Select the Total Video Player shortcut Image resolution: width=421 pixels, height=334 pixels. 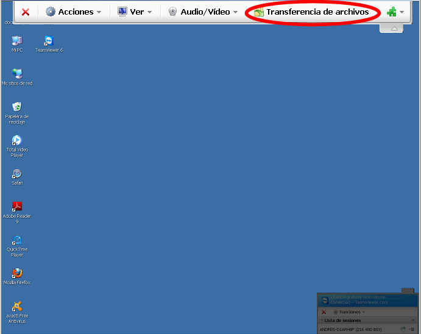pos(17,141)
